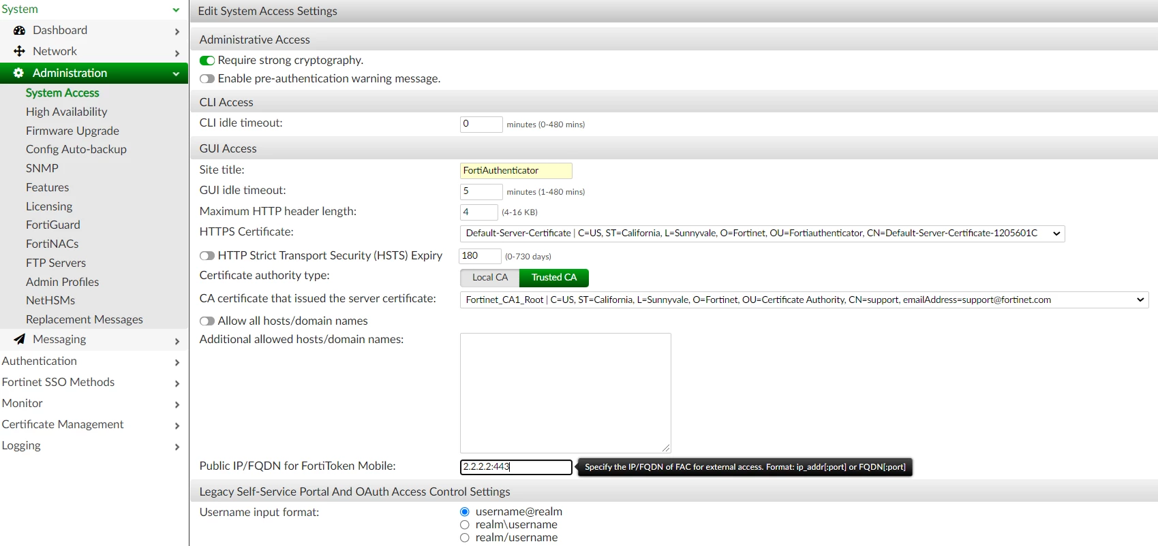Click the Network arrows icon
Image resolution: width=1158 pixels, height=546 pixels.
point(20,51)
